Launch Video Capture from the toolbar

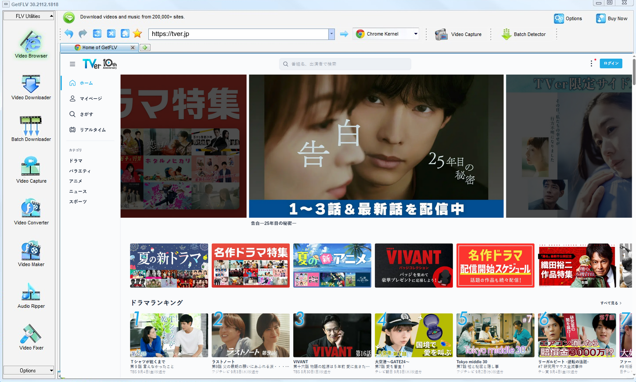(x=458, y=34)
